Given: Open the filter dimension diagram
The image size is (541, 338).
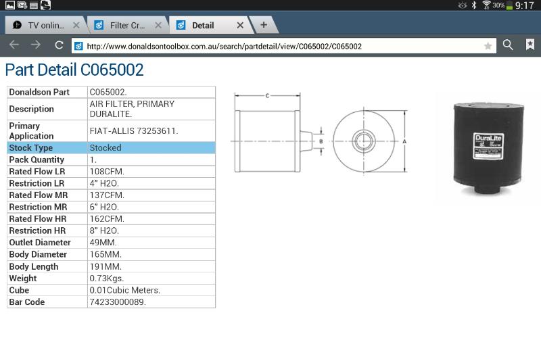Looking at the screenshot, I should (x=319, y=135).
